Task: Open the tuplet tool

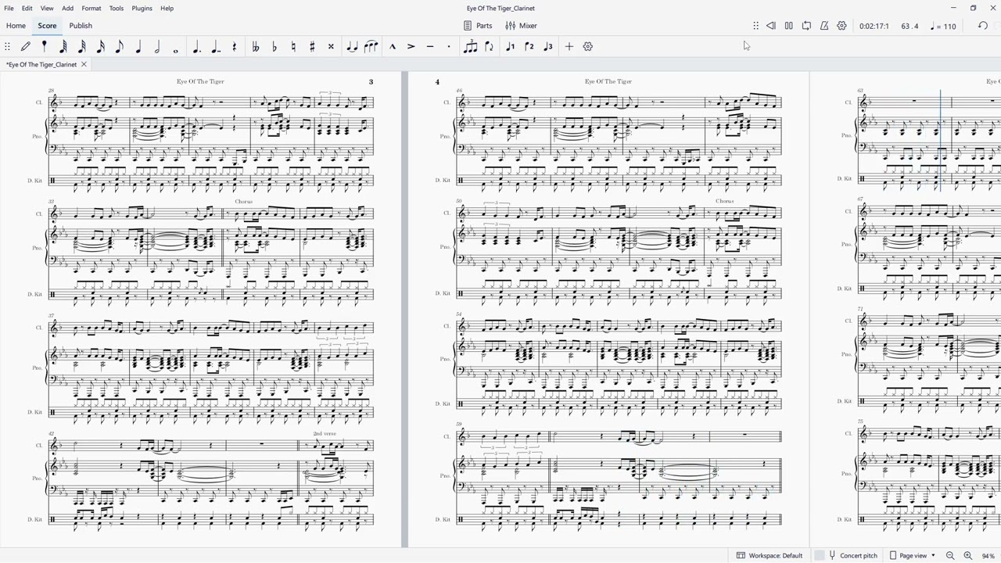Action: pyautogui.click(x=470, y=47)
